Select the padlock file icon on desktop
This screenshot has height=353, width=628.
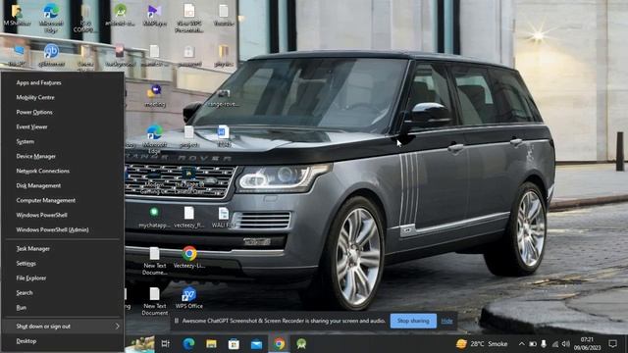pos(189,55)
